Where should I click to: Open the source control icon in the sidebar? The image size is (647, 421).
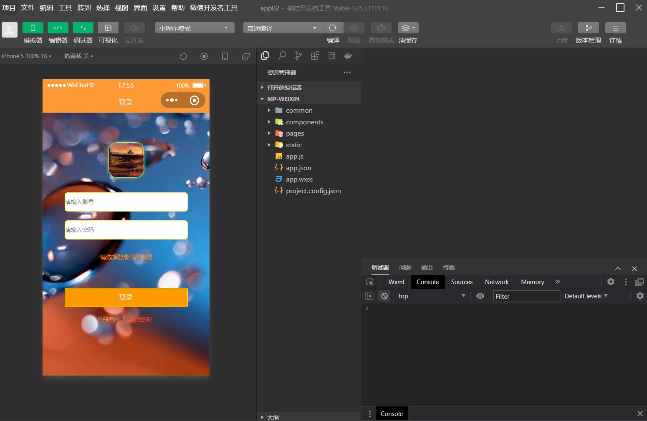pyautogui.click(x=298, y=55)
